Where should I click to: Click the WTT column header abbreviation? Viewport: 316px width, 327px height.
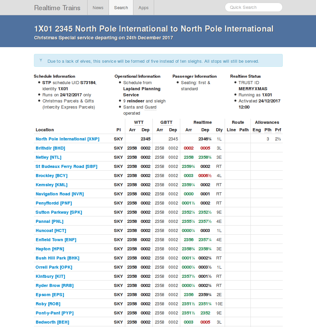[138, 122]
